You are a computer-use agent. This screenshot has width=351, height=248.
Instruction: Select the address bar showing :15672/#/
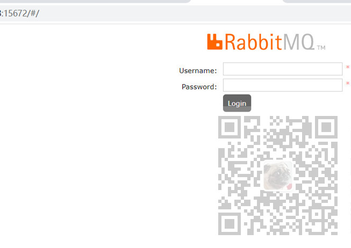pos(175,13)
